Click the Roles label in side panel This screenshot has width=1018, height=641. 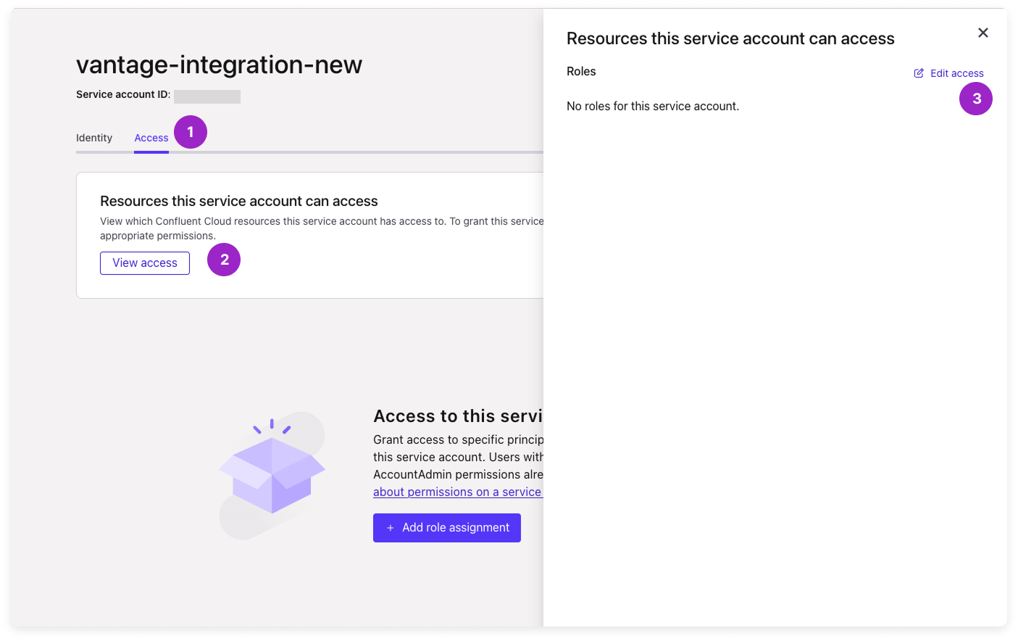click(x=581, y=71)
